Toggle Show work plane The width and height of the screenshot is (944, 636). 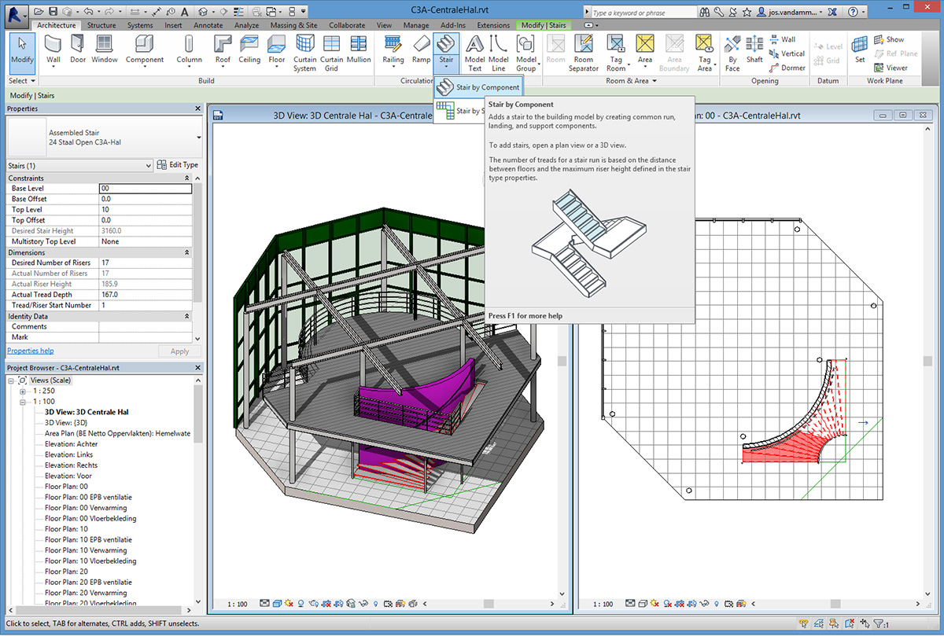coord(889,39)
